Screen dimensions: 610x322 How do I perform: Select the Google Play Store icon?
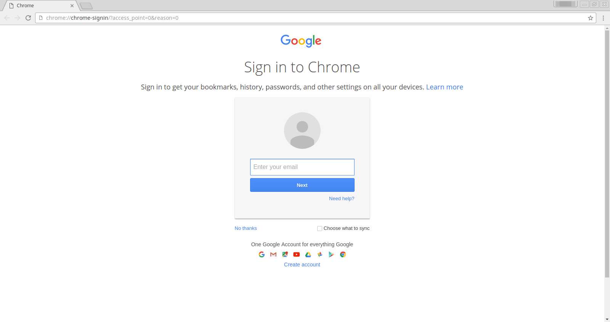[331, 254]
